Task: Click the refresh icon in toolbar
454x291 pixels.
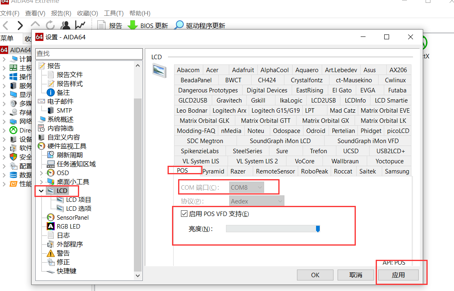Action: (x=50, y=26)
